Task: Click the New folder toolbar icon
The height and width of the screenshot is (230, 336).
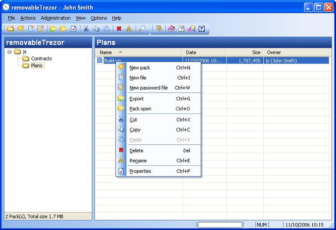Action: click(x=11, y=28)
